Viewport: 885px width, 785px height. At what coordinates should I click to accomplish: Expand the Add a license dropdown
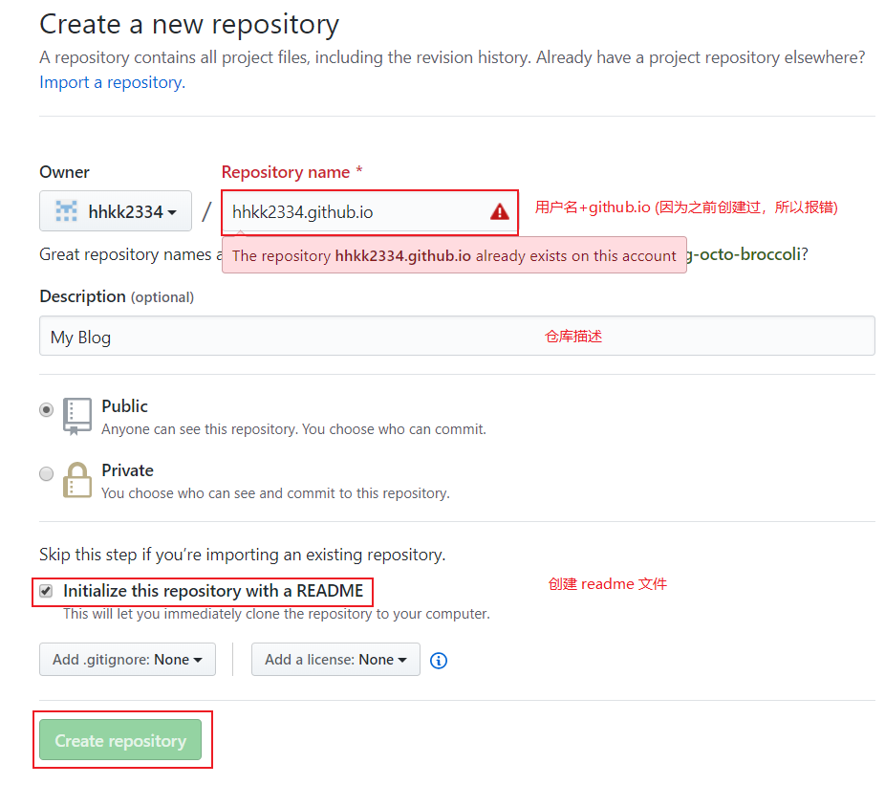click(335, 660)
